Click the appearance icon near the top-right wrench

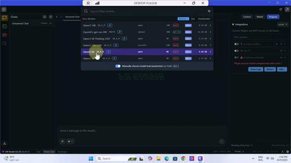click(x=281, y=9)
